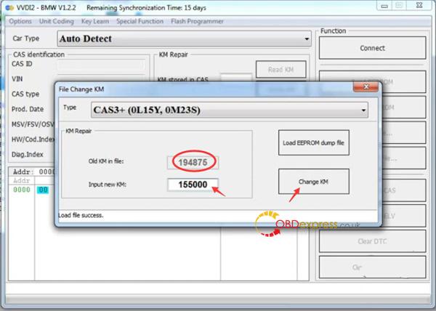436x311 pixels.
Task: Click the 'CAS type' label
Action: pyautogui.click(x=25, y=94)
